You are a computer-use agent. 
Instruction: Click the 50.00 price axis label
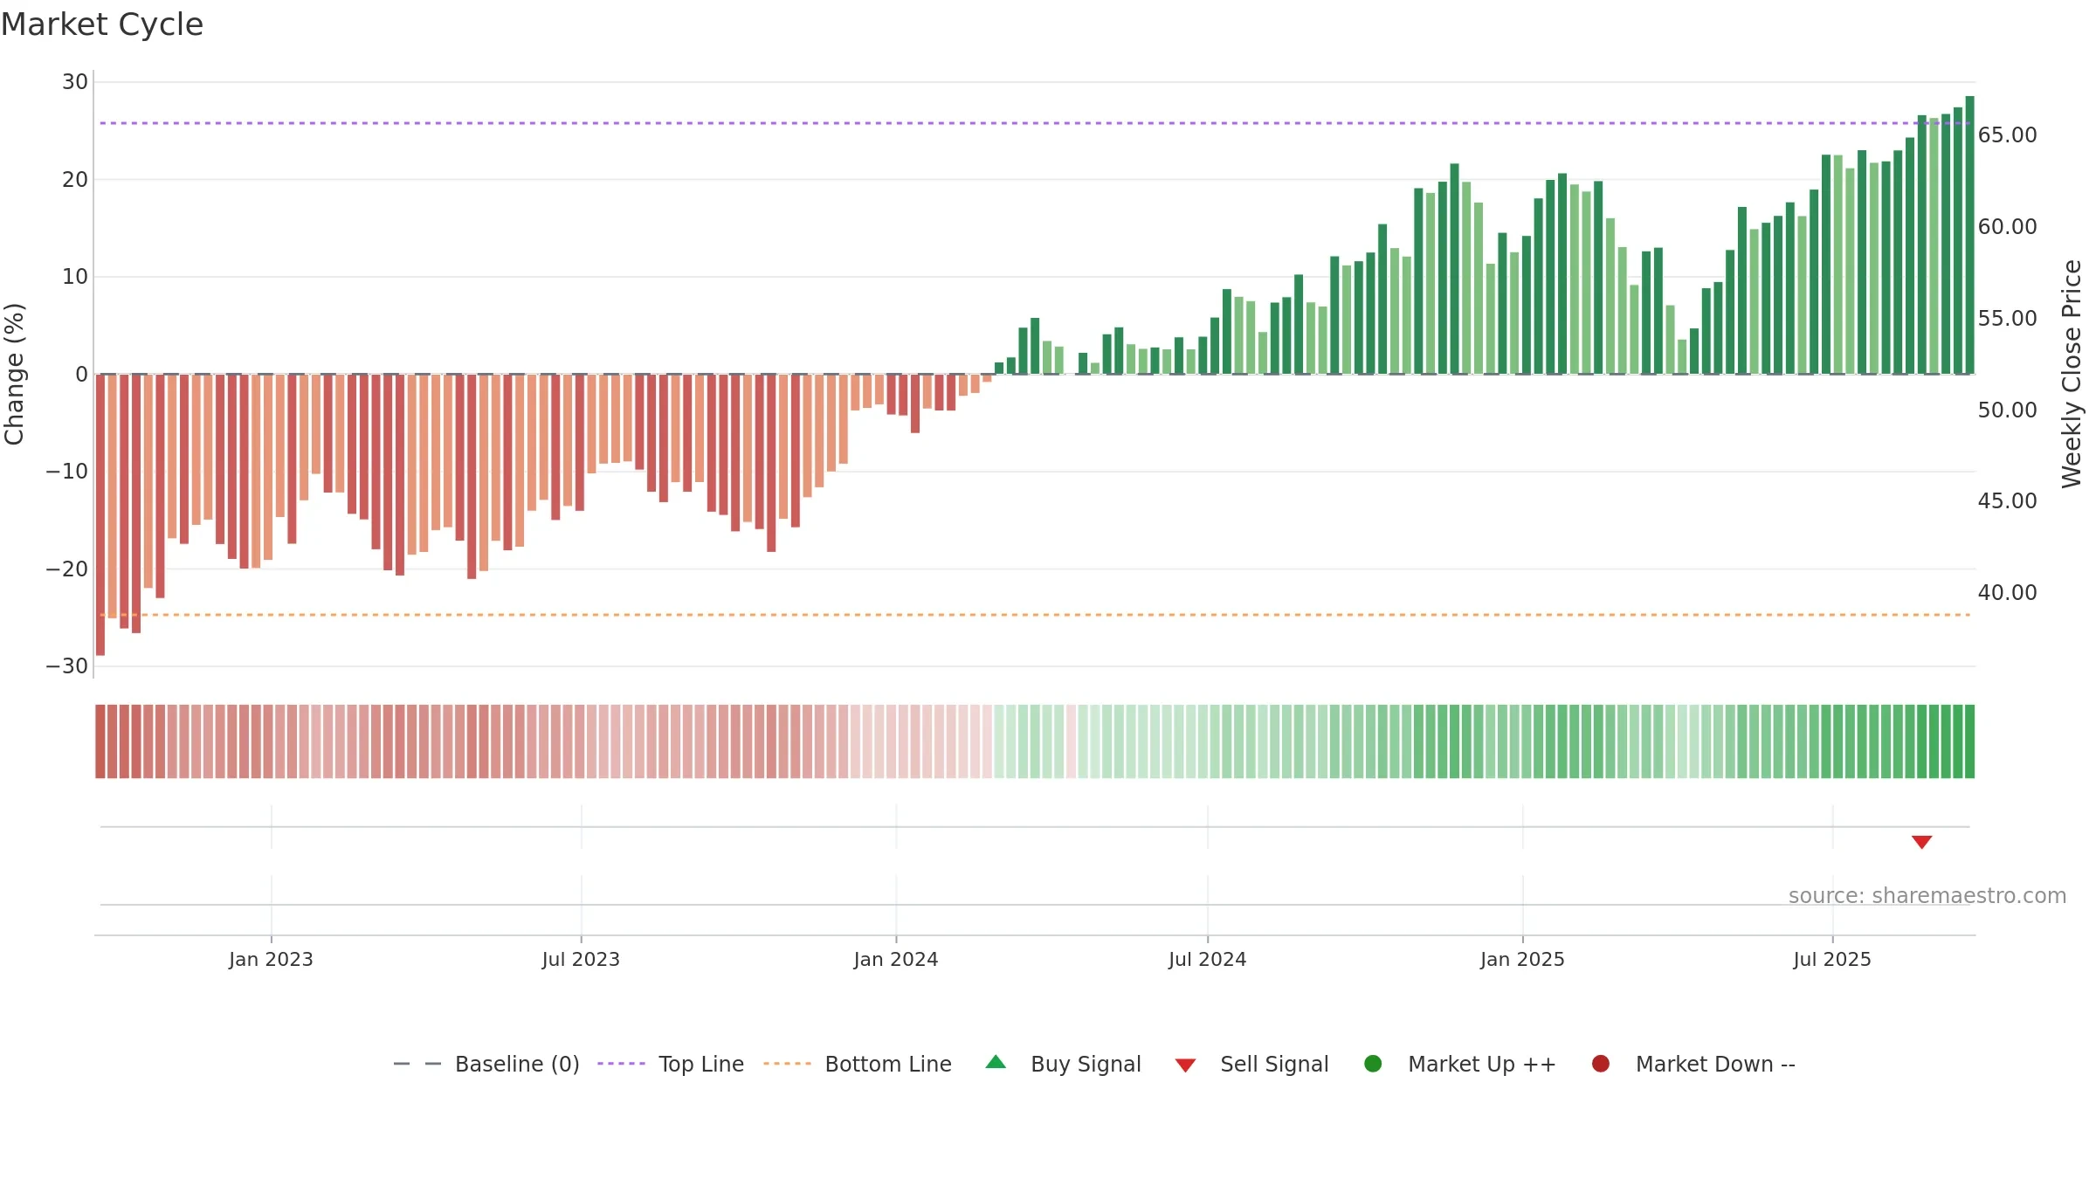[x=2007, y=410]
